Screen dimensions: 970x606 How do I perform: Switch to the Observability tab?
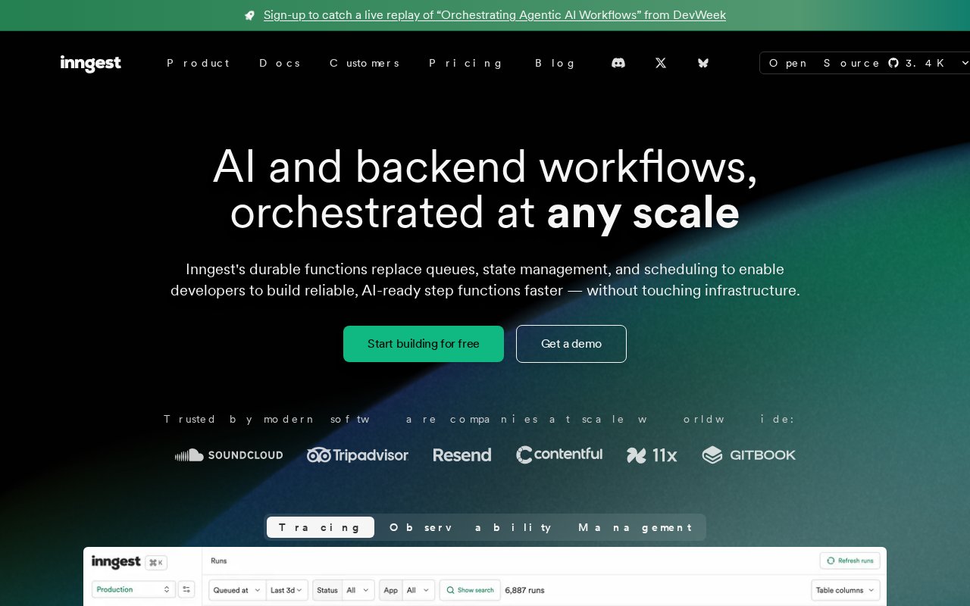pos(471,527)
